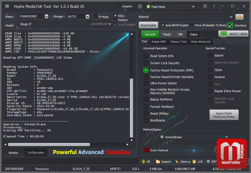Toggle the Comport checkbox
251x173 pixels.
(x=119, y=6)
